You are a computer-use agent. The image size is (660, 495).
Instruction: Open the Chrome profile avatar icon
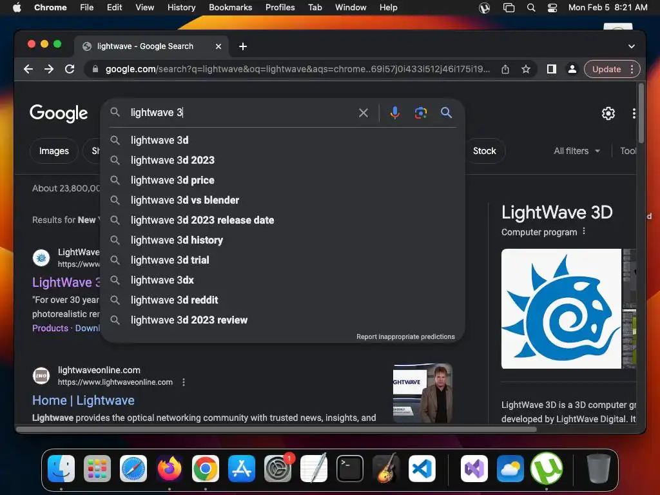(x=572, y=69)
